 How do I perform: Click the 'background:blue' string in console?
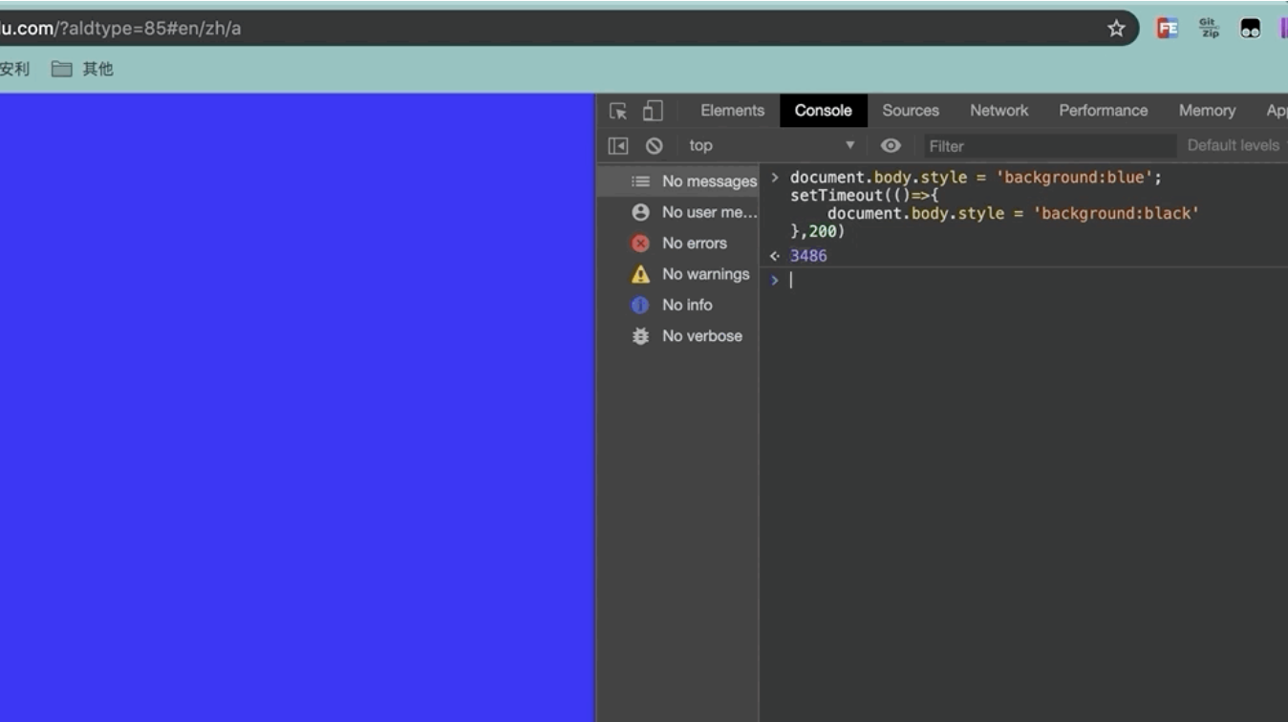click(1074, 178)
